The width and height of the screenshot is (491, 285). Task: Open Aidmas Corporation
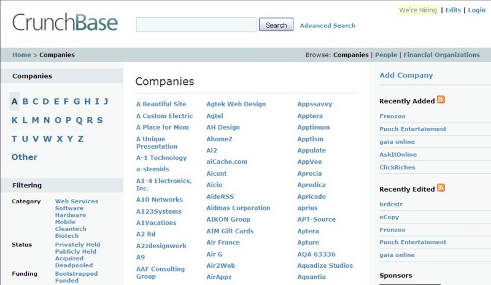coord(238,208)
